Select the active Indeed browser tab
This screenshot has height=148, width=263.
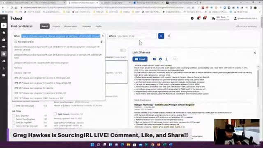click(83, 3)
